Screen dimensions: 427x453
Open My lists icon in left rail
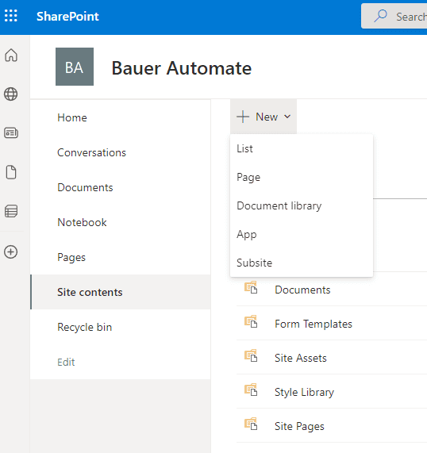click(11, 211)
